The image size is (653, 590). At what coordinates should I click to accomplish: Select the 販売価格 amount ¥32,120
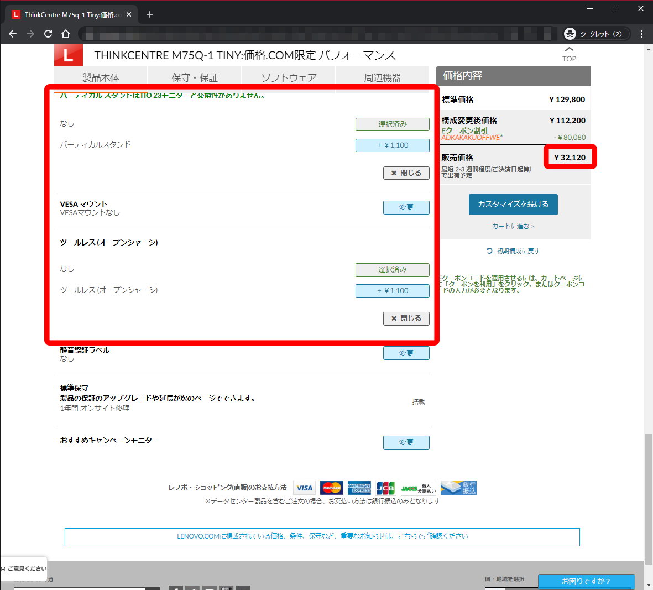click(x=570, y=158)
